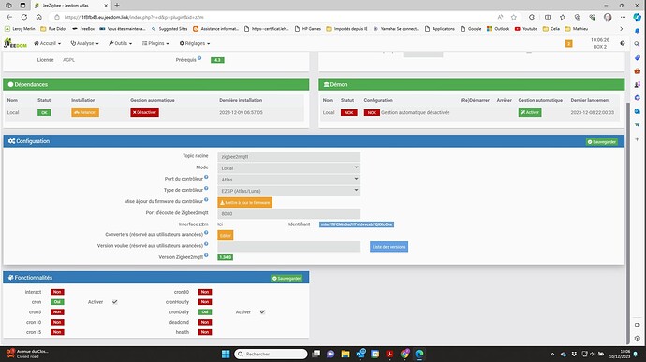Open a new browser tab

(117, 6)
